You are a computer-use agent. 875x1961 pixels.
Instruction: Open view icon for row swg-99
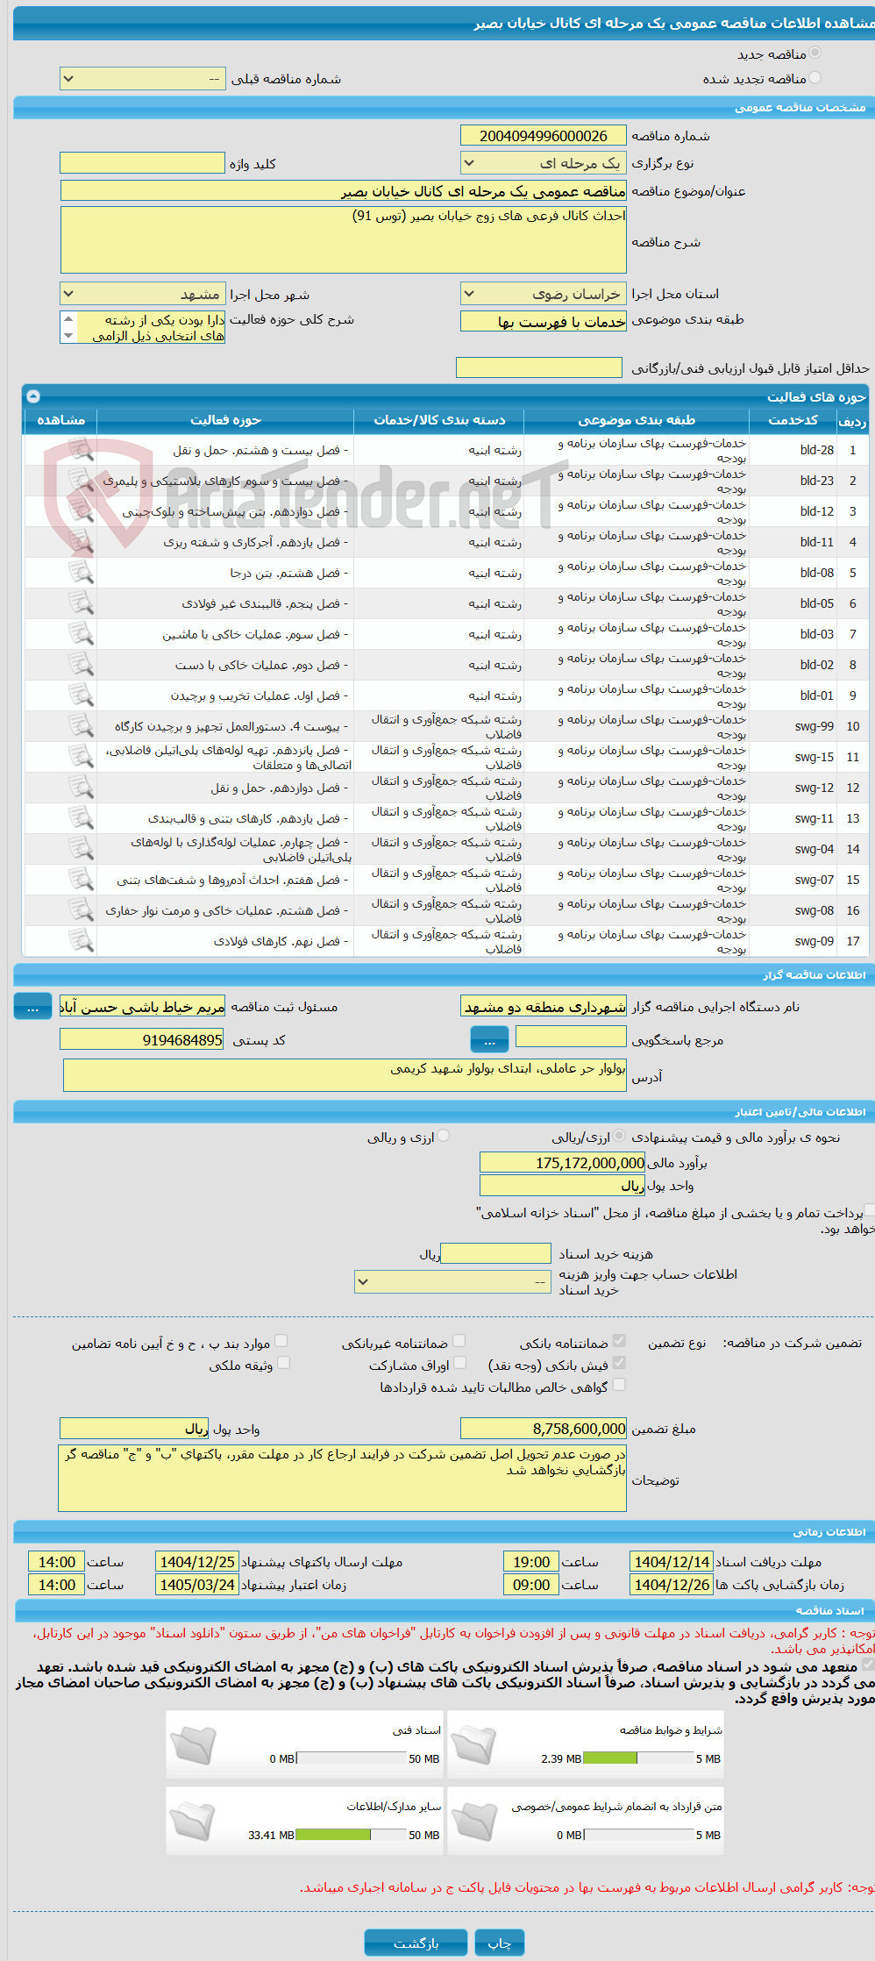coord(81,726)
